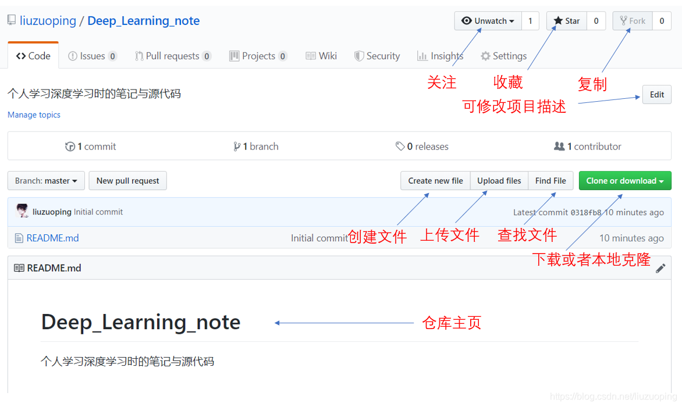Screen dimensions: 682x407
Task: Click the pull request icon on Pull requests tab
Action: pyautogui.click(x=139, y=56)
